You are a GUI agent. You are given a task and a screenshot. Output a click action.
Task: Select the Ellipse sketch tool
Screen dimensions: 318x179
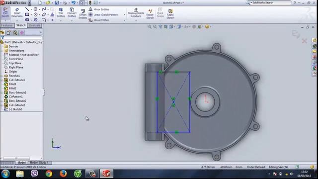click(44, 14)
